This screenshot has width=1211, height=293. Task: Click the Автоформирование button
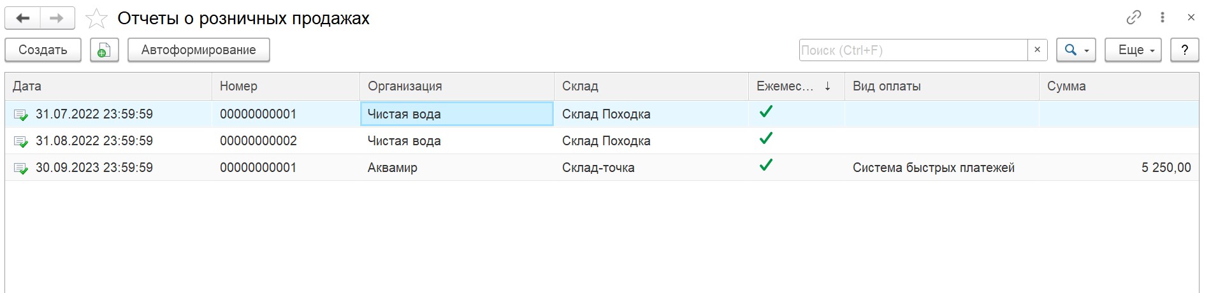(199, 50)
